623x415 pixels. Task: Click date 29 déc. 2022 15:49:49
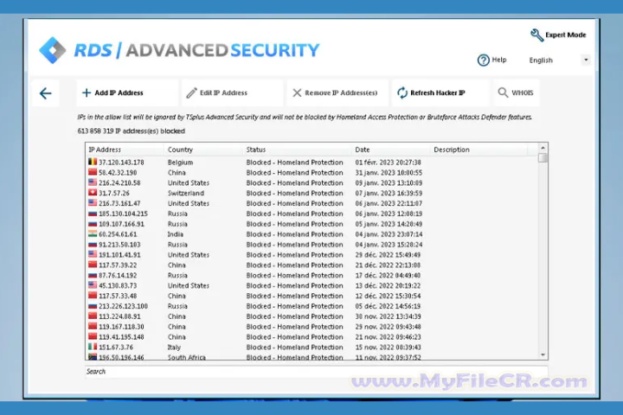point(388,255)
